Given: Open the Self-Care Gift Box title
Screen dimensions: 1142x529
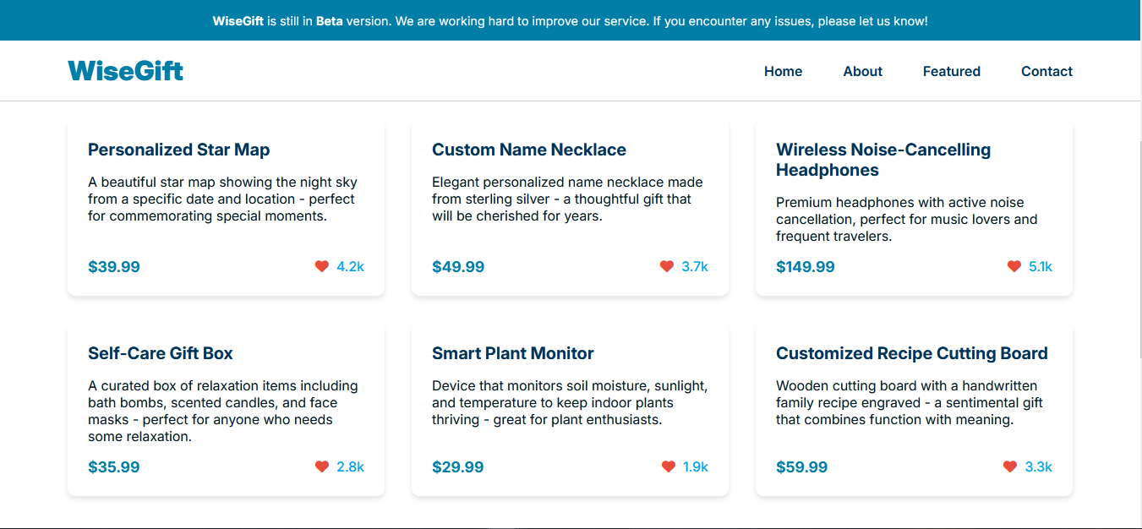Looking at the screenshot, I should (160, 353).
